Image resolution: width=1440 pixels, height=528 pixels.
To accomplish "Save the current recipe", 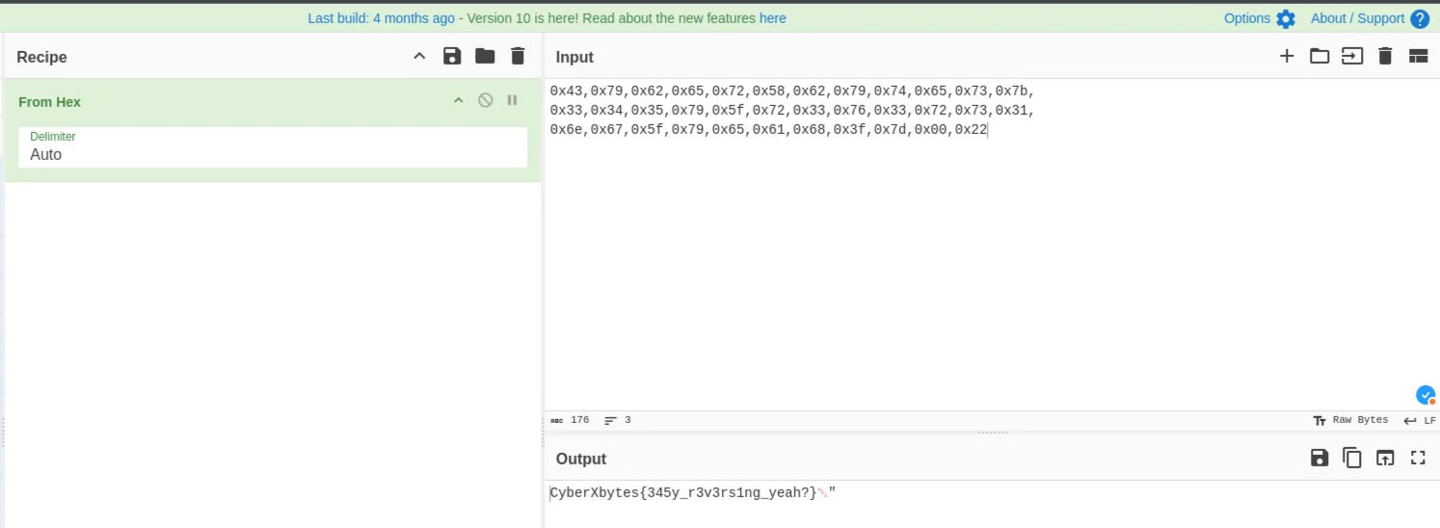I will 452,57.
